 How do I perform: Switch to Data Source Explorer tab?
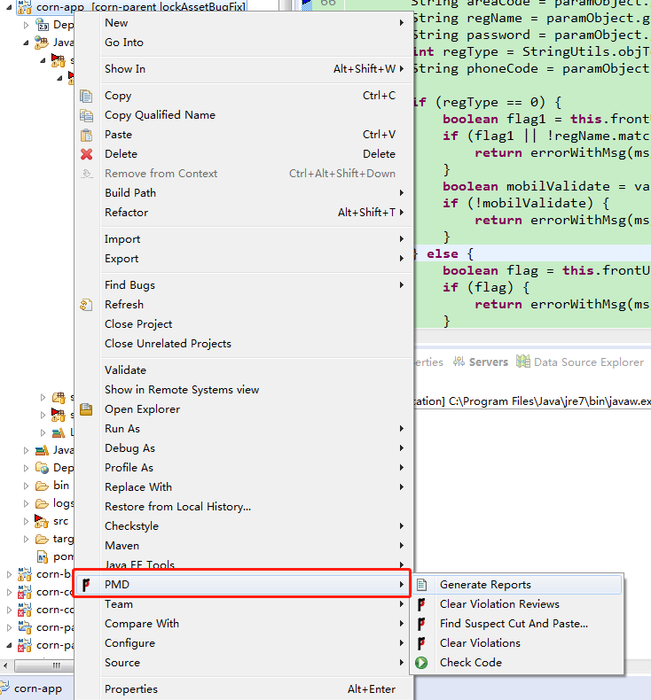pos(580,362)
